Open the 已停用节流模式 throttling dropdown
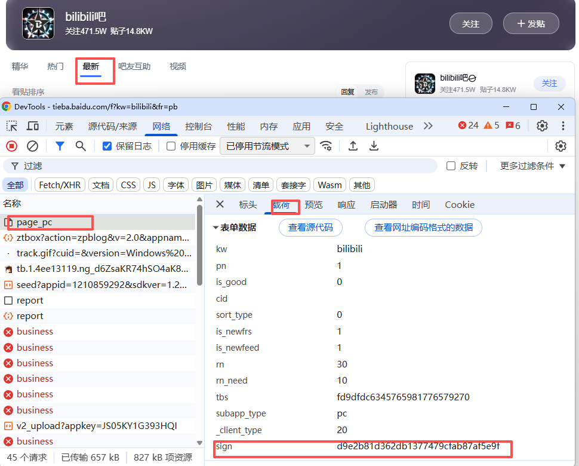The width and height of the screenshot is (579, 466). [267, 146]
